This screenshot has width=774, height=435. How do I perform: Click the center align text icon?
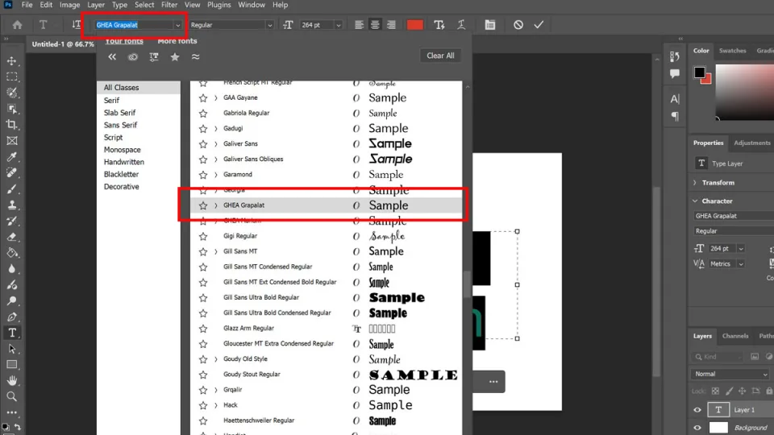(375, 25)
